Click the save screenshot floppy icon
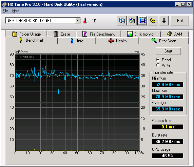The height and width of the screenshot is (167, 194). [142, 21]
